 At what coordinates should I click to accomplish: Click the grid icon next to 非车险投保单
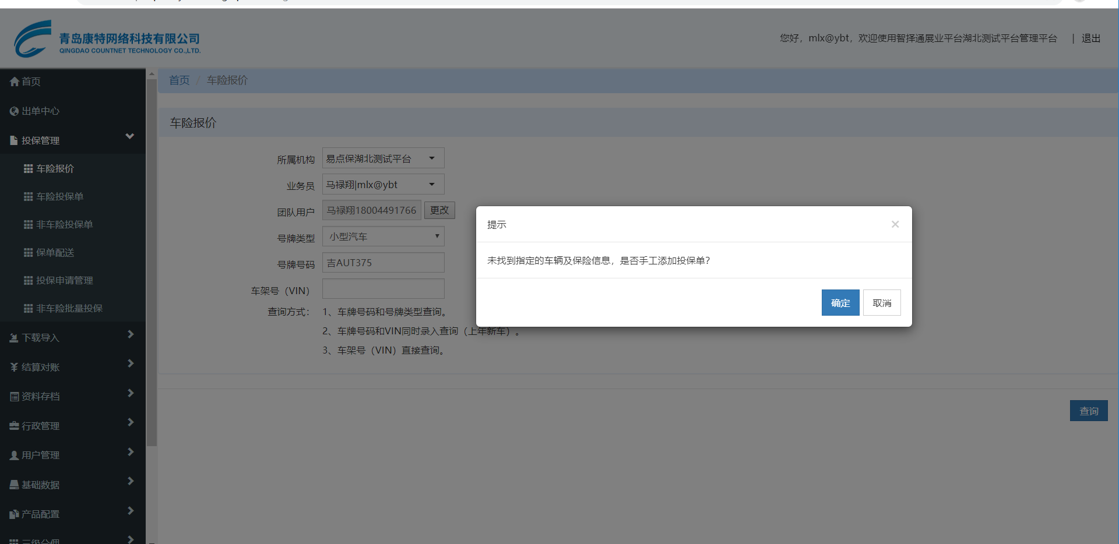(28, 224)
